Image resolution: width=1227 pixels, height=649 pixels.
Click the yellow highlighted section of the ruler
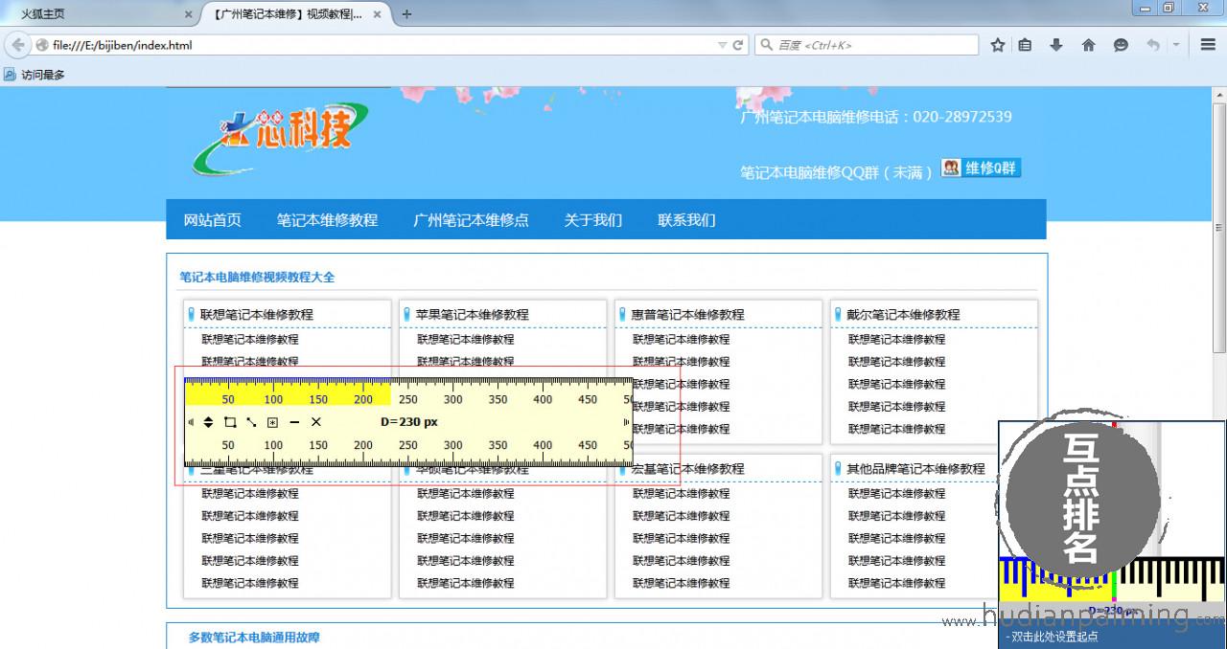288,394
